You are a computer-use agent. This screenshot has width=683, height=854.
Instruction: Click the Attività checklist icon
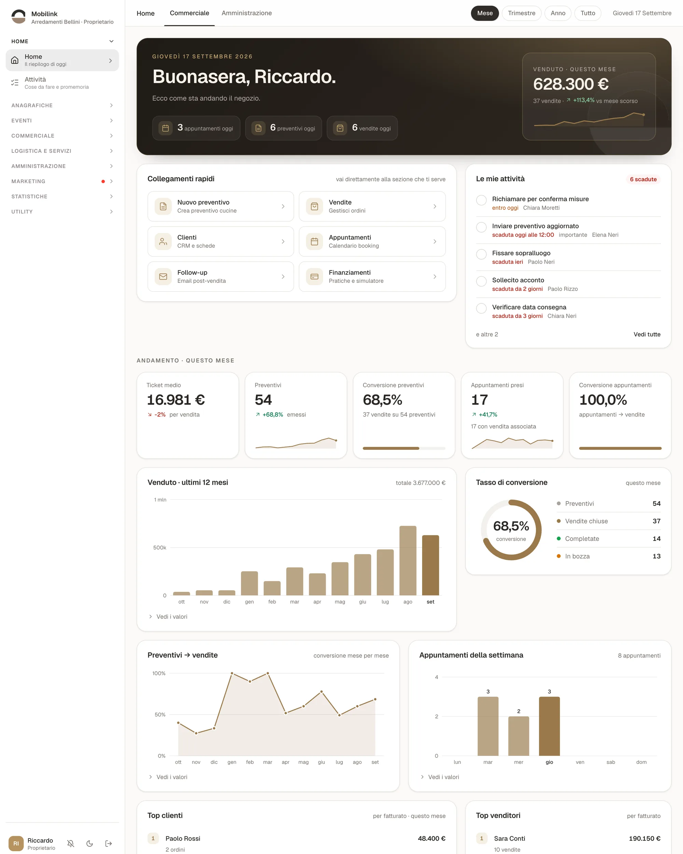pyautogui.click(x=15, y=83)
